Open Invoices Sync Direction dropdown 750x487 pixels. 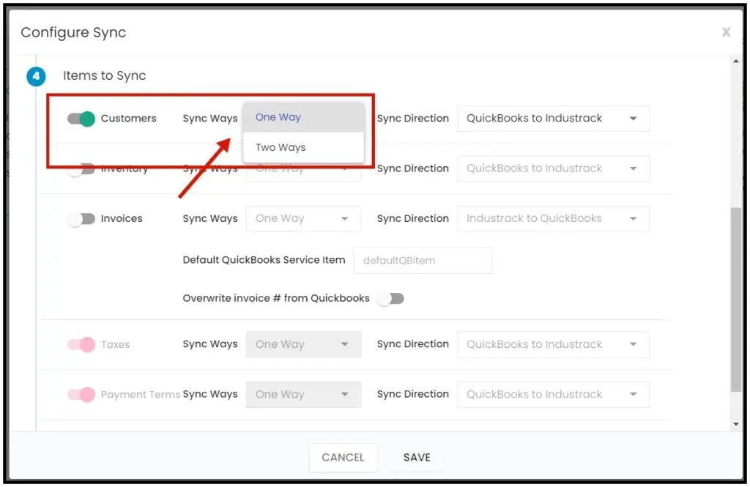553,219
